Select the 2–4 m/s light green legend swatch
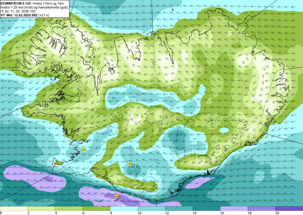The width and height of the screenshot is (303, 215). [x=41, y=209]
